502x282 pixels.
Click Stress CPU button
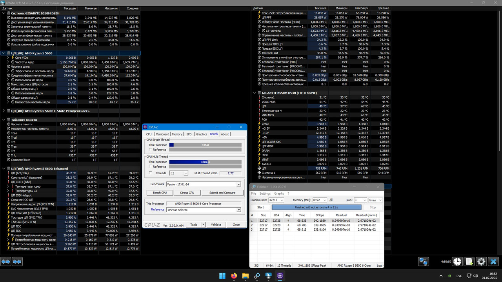187,193
